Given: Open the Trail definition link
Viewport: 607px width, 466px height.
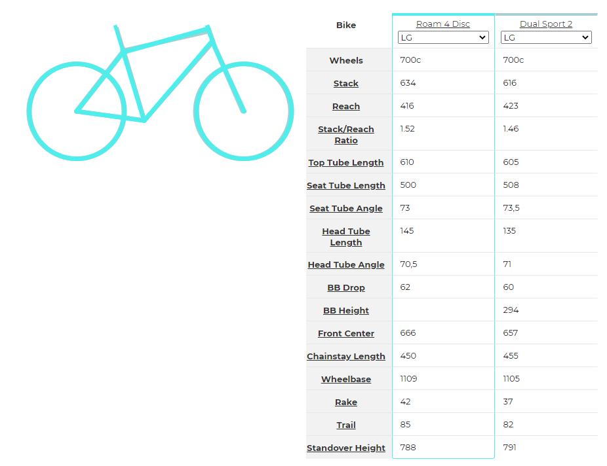Looking at the screenshot, I should (x=346, y=425).
